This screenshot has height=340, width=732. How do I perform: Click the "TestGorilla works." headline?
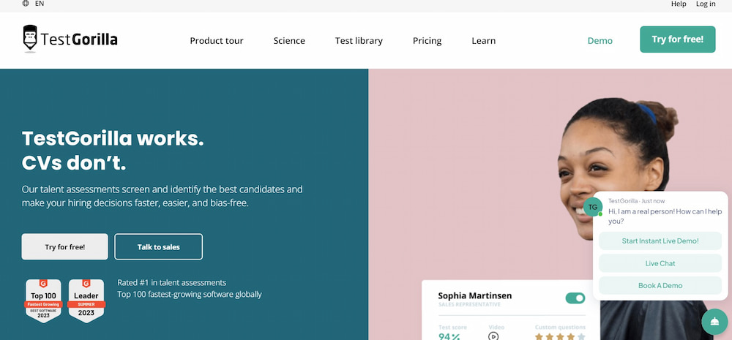[x=113, y=138]
